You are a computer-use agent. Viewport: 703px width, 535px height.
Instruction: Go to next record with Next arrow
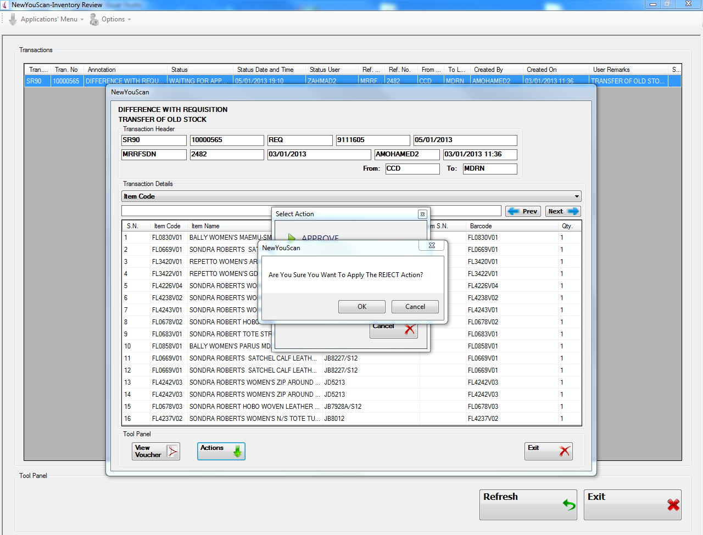click(x=563, y=211)
